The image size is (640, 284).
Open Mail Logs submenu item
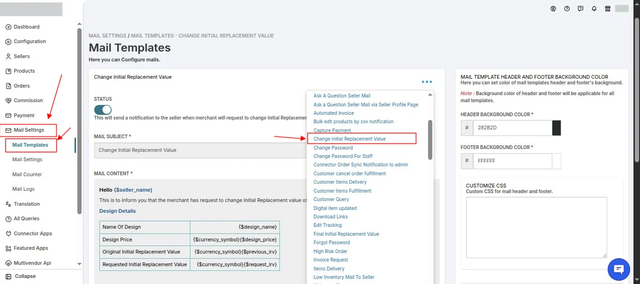23,189
